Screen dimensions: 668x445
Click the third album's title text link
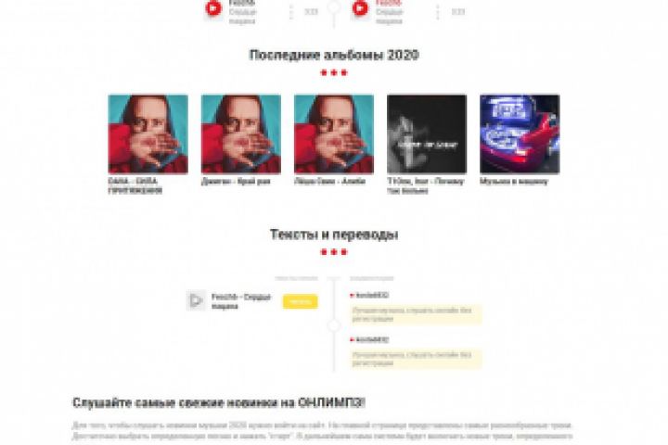[329, 182]
